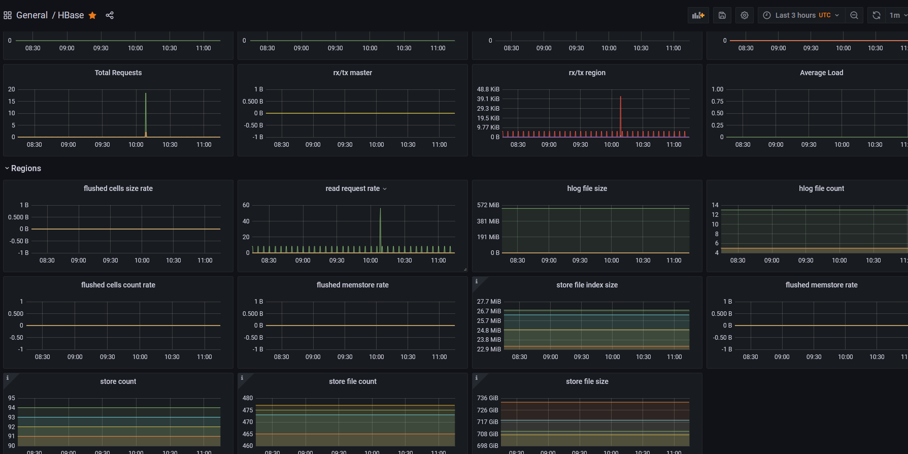This screenshot has height=454, width=908.
Task: Open the Last 3 hours time picker
Action: [802, 15]
